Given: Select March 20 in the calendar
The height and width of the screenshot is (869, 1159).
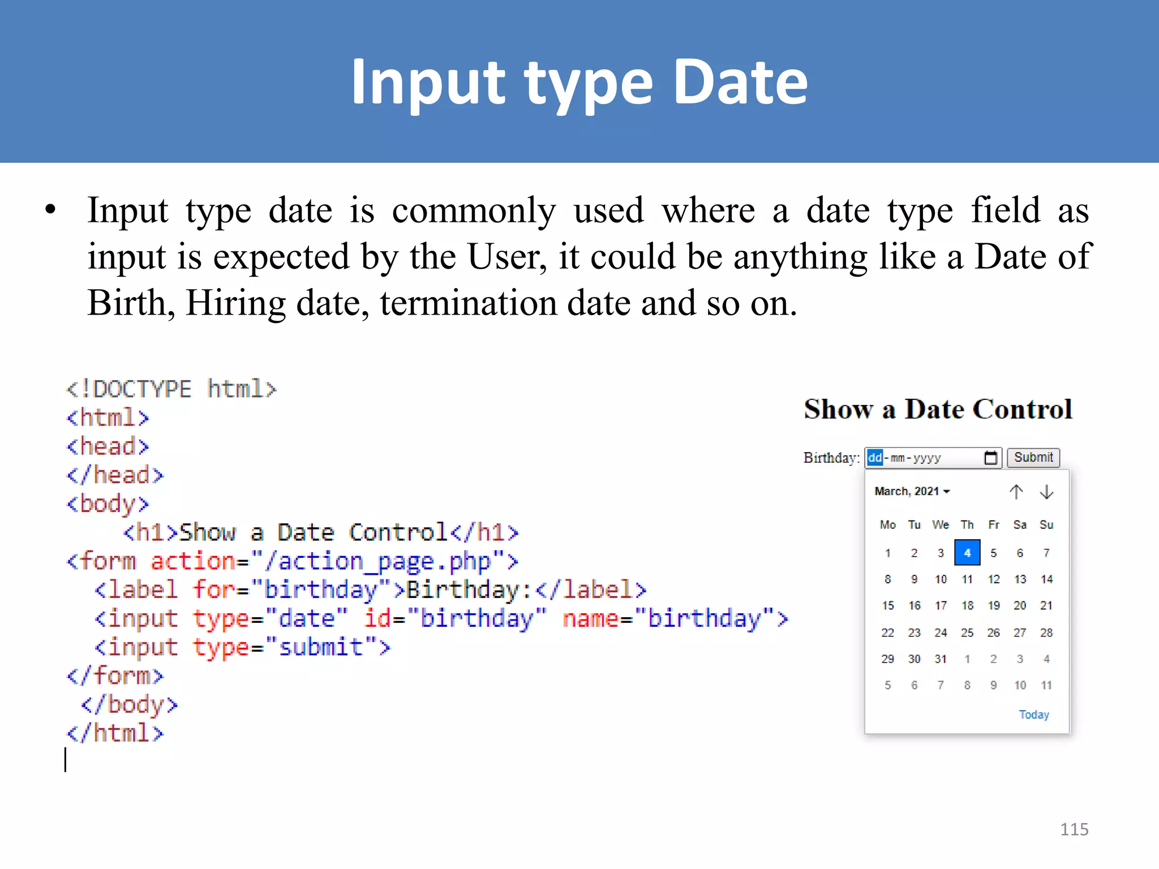Looking at the screenshot, I should click(1020, 606).
